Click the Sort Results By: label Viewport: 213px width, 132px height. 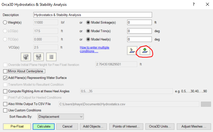tap(21, 117)
